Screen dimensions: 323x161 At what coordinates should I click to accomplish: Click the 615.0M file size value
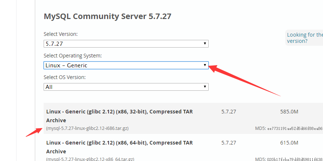click(x=289, y=143)
